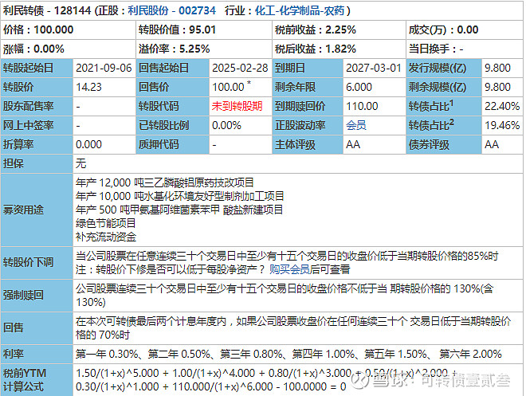This screenshot has width=526, height=396.
Task: Click the 转股代码 label
Action: tap(159, 106)
